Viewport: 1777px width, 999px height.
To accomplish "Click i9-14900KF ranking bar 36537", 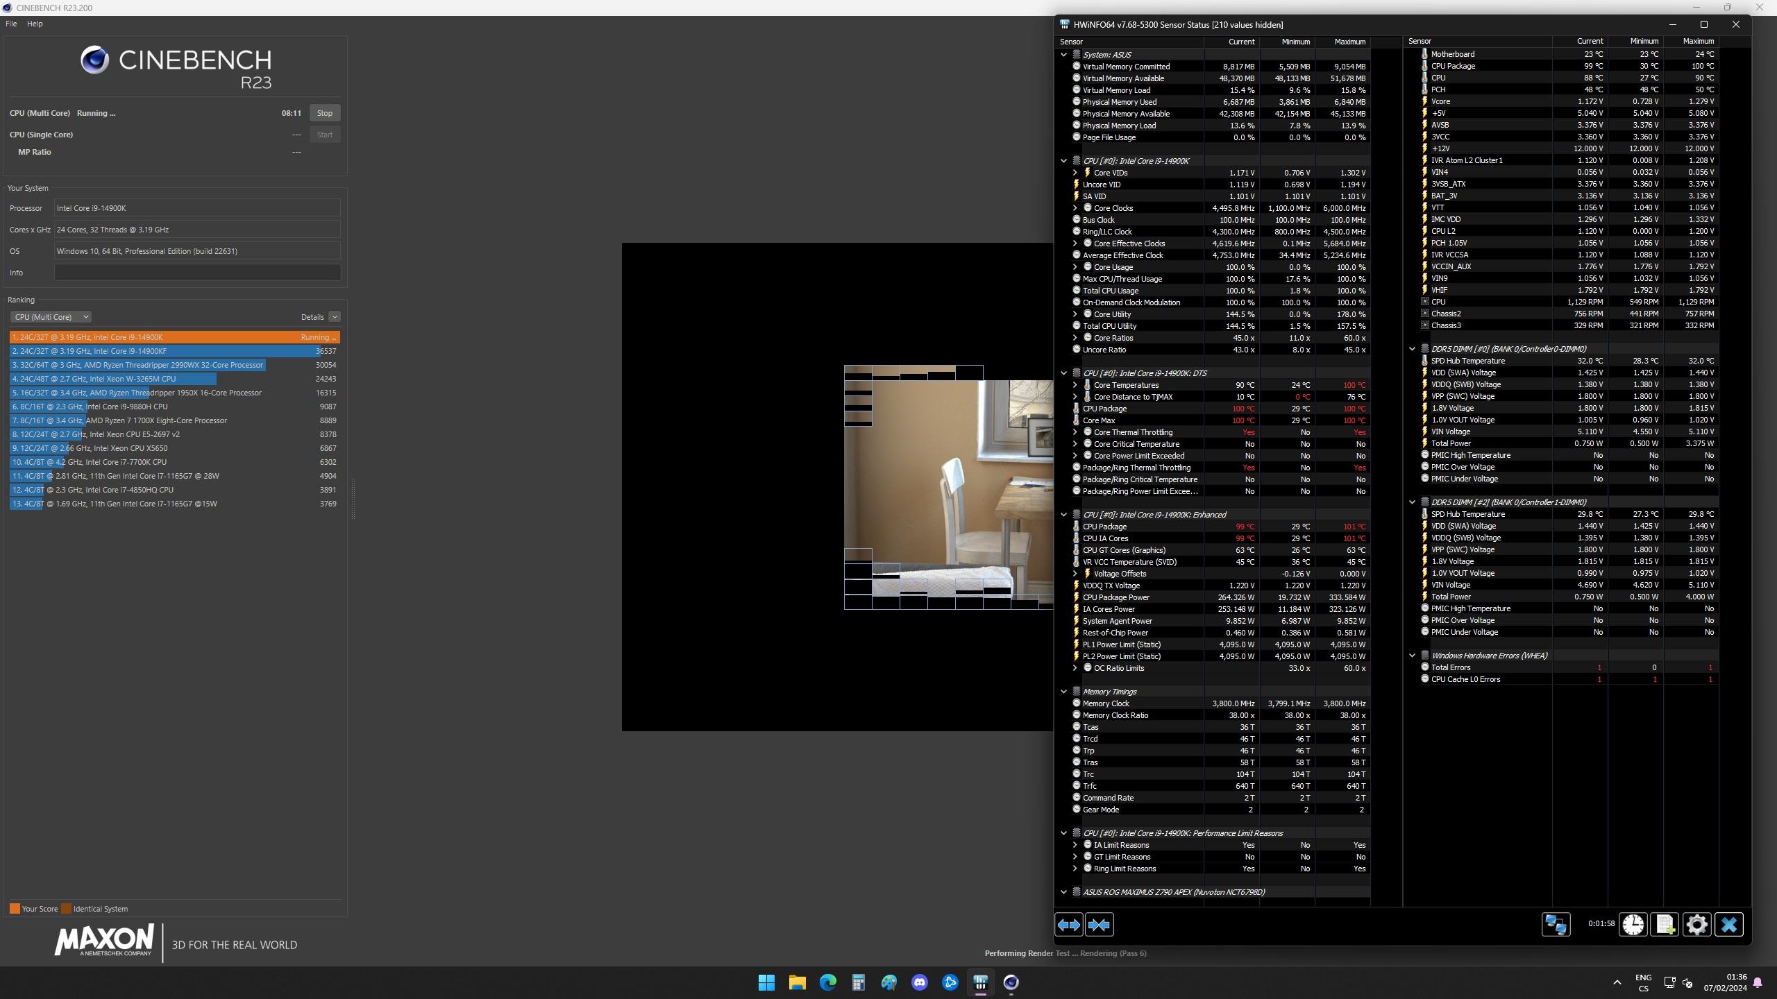I will coord(175,351).
